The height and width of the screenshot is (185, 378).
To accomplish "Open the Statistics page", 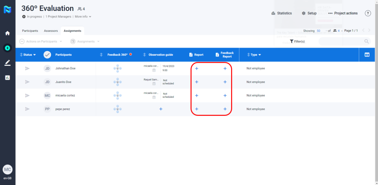I will [281, 13].
